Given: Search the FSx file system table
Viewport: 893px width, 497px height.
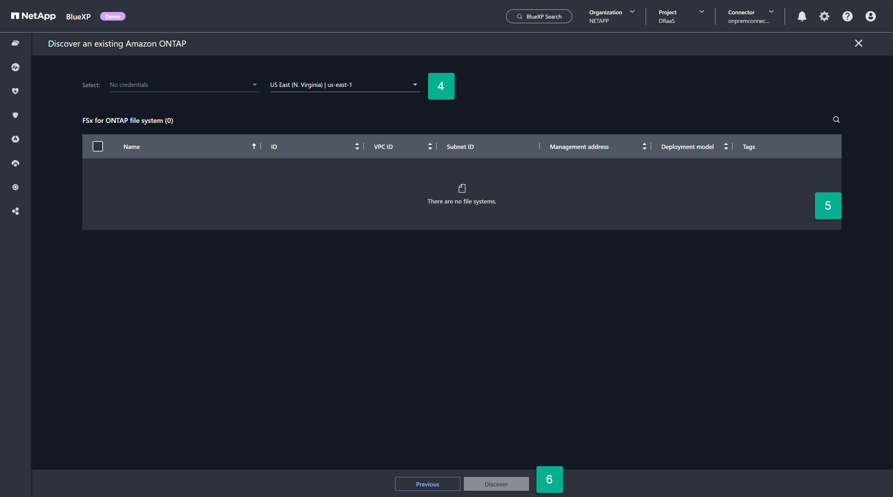Looking at the screenshot, I should (836, 119).
